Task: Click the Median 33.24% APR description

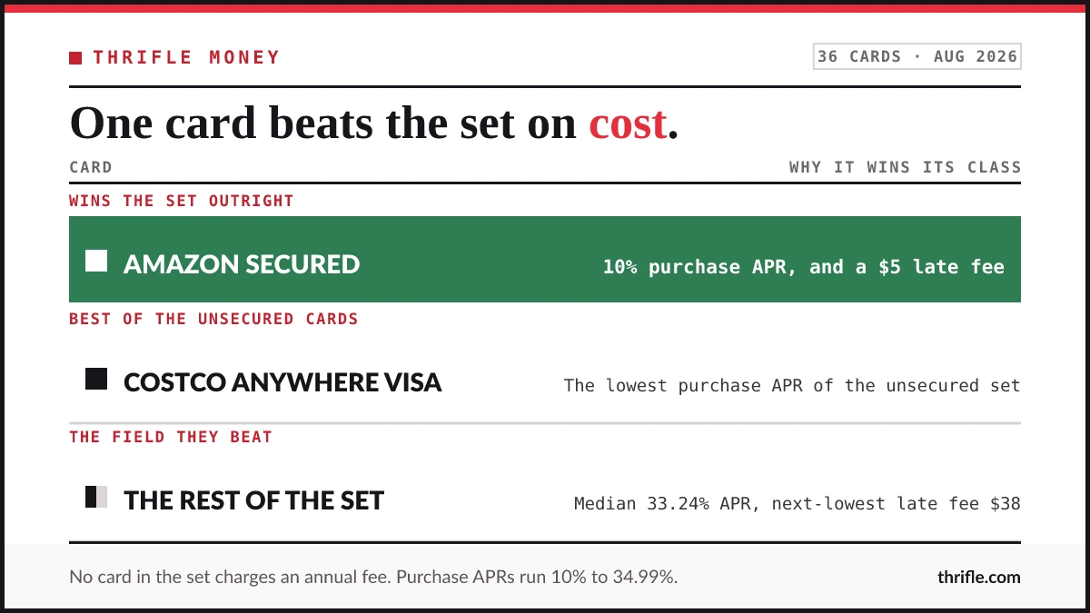Action: tap(798, 503)
